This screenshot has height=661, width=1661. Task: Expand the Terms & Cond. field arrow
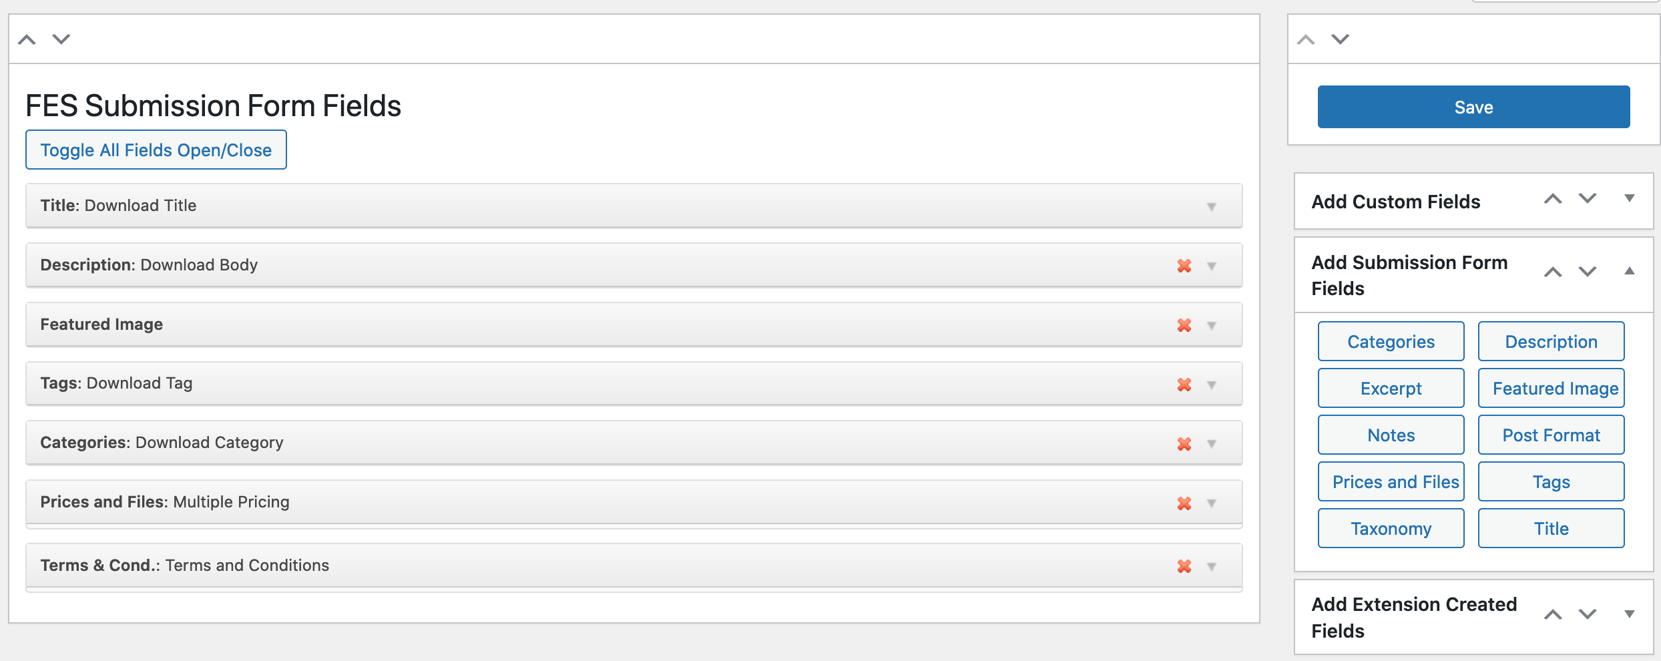(1212, 567)
